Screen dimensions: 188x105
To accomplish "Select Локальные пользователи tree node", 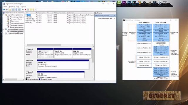I will click(17, 23).
